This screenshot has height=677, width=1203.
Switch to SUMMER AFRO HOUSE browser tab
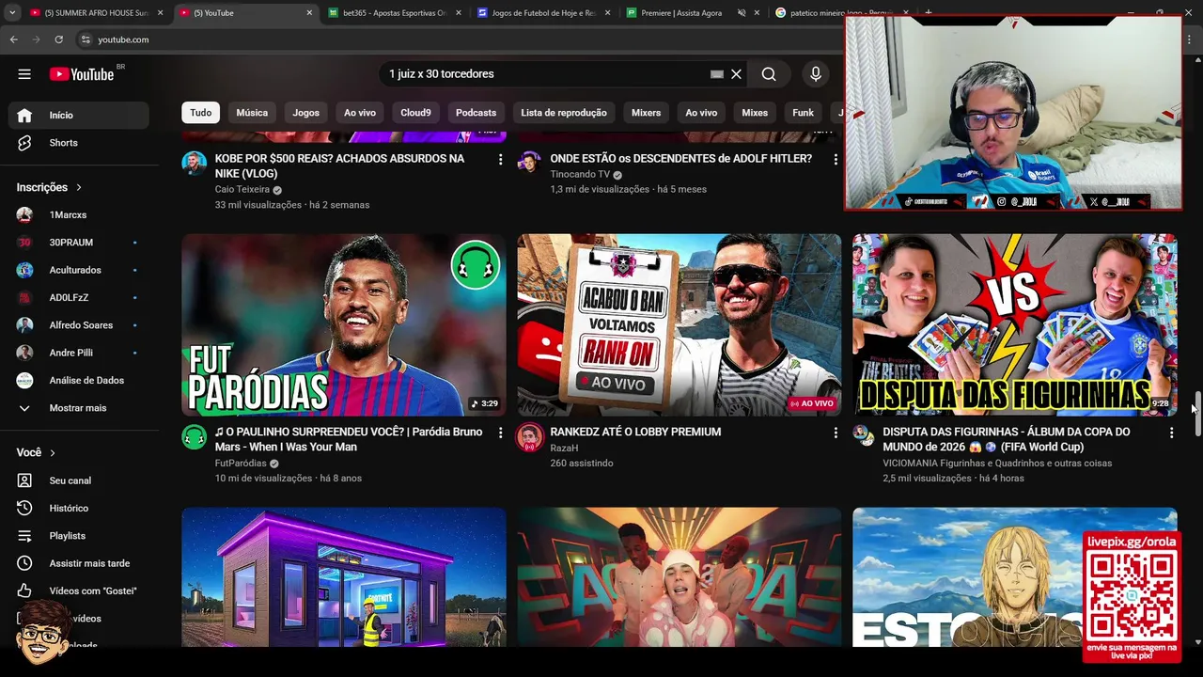point(96,13)
